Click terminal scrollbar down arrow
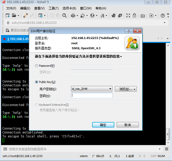 168,143
